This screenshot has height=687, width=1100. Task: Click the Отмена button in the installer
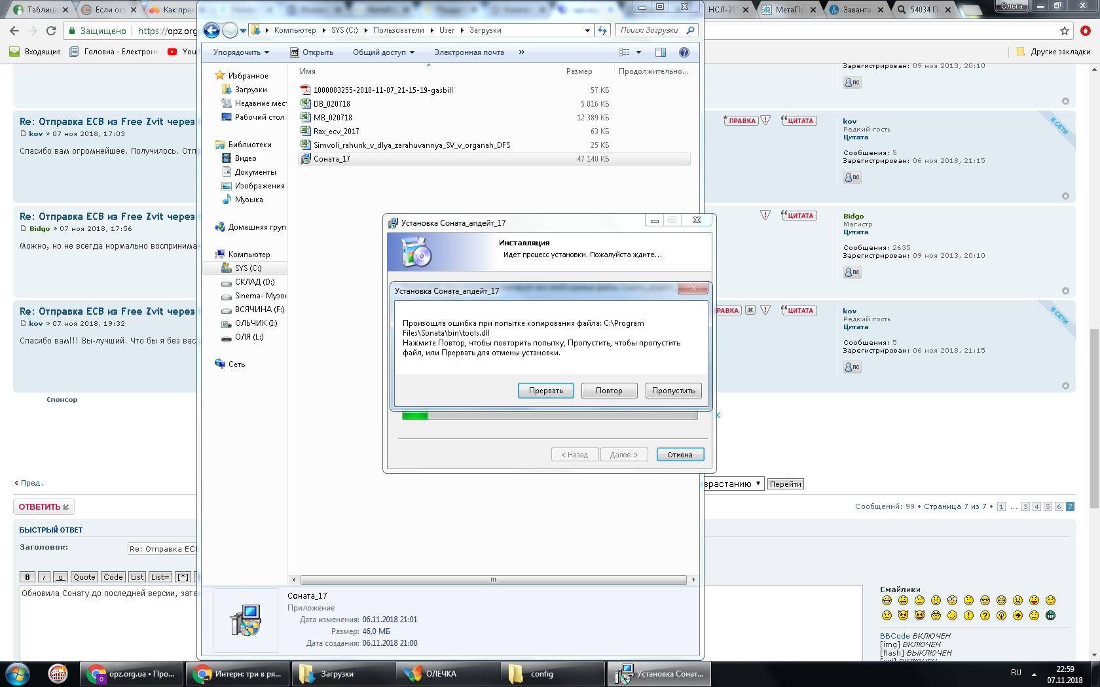click(x=680, y=455)
